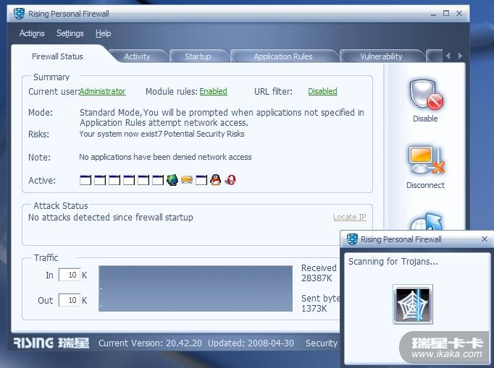Click the main window title bar shield icon

tap(20, 14)
